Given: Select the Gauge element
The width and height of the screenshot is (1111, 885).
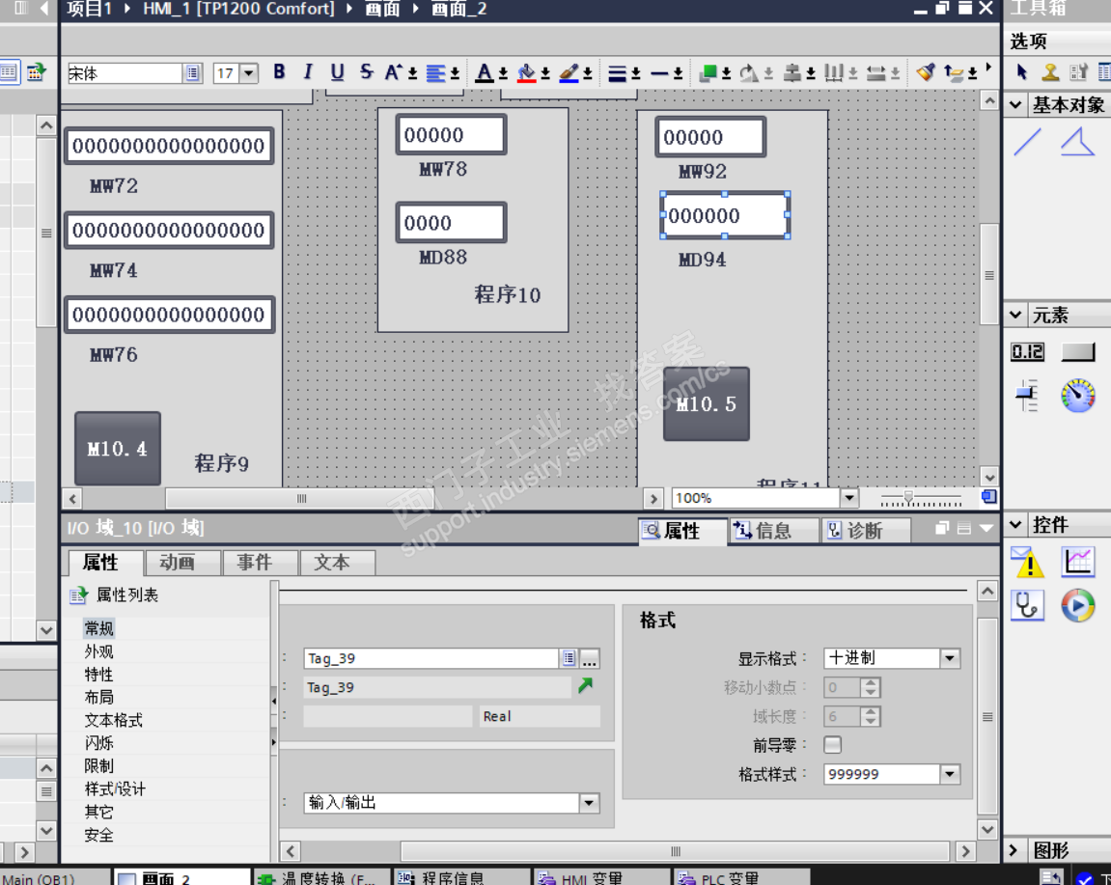Looking at the screenshot, I should tap(1077, 396).
